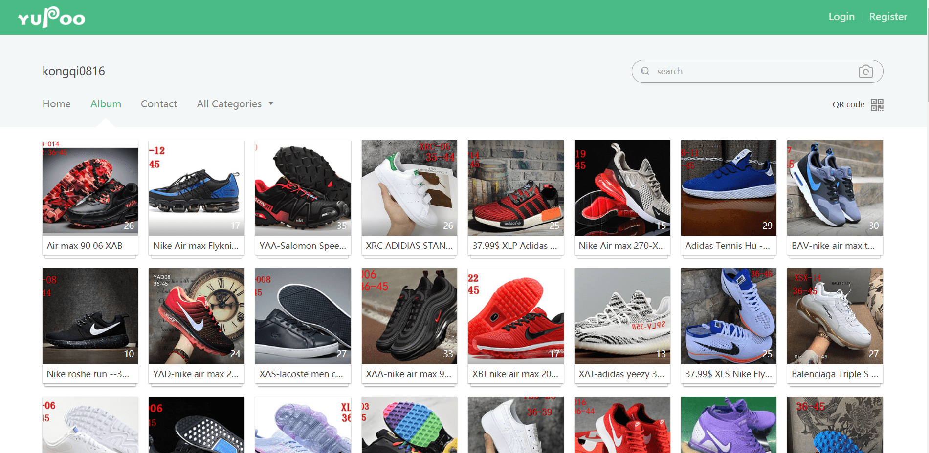Open Air max 90 06 XAB thumbnail
The width and height of the screenshot is (929, 453).
click(90, 187)
